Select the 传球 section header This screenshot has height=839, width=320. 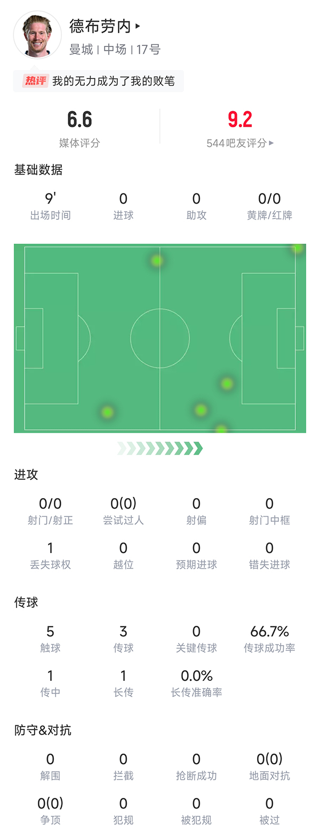tap(26, 602)
